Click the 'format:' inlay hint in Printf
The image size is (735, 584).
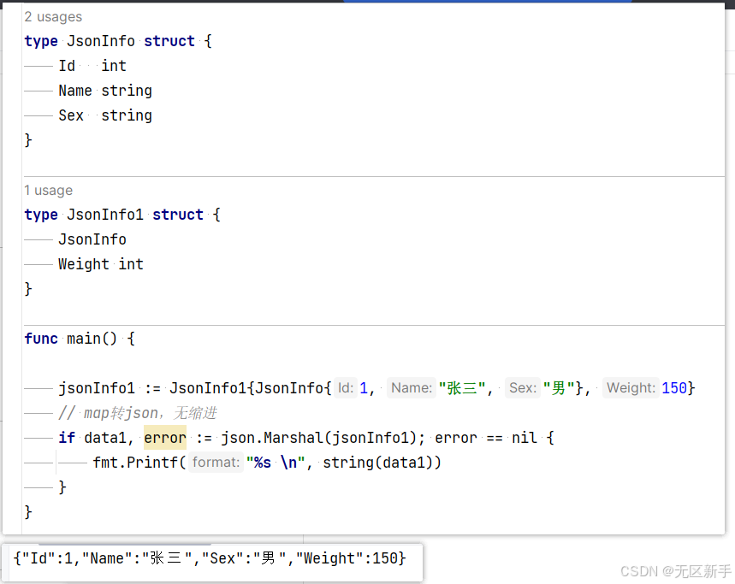pos(216,463)
